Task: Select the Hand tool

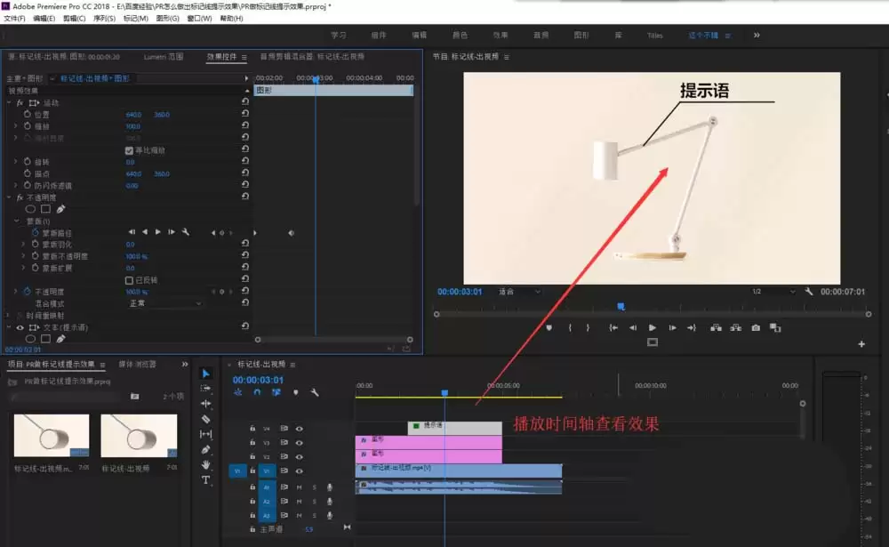Action: [206, 464]
